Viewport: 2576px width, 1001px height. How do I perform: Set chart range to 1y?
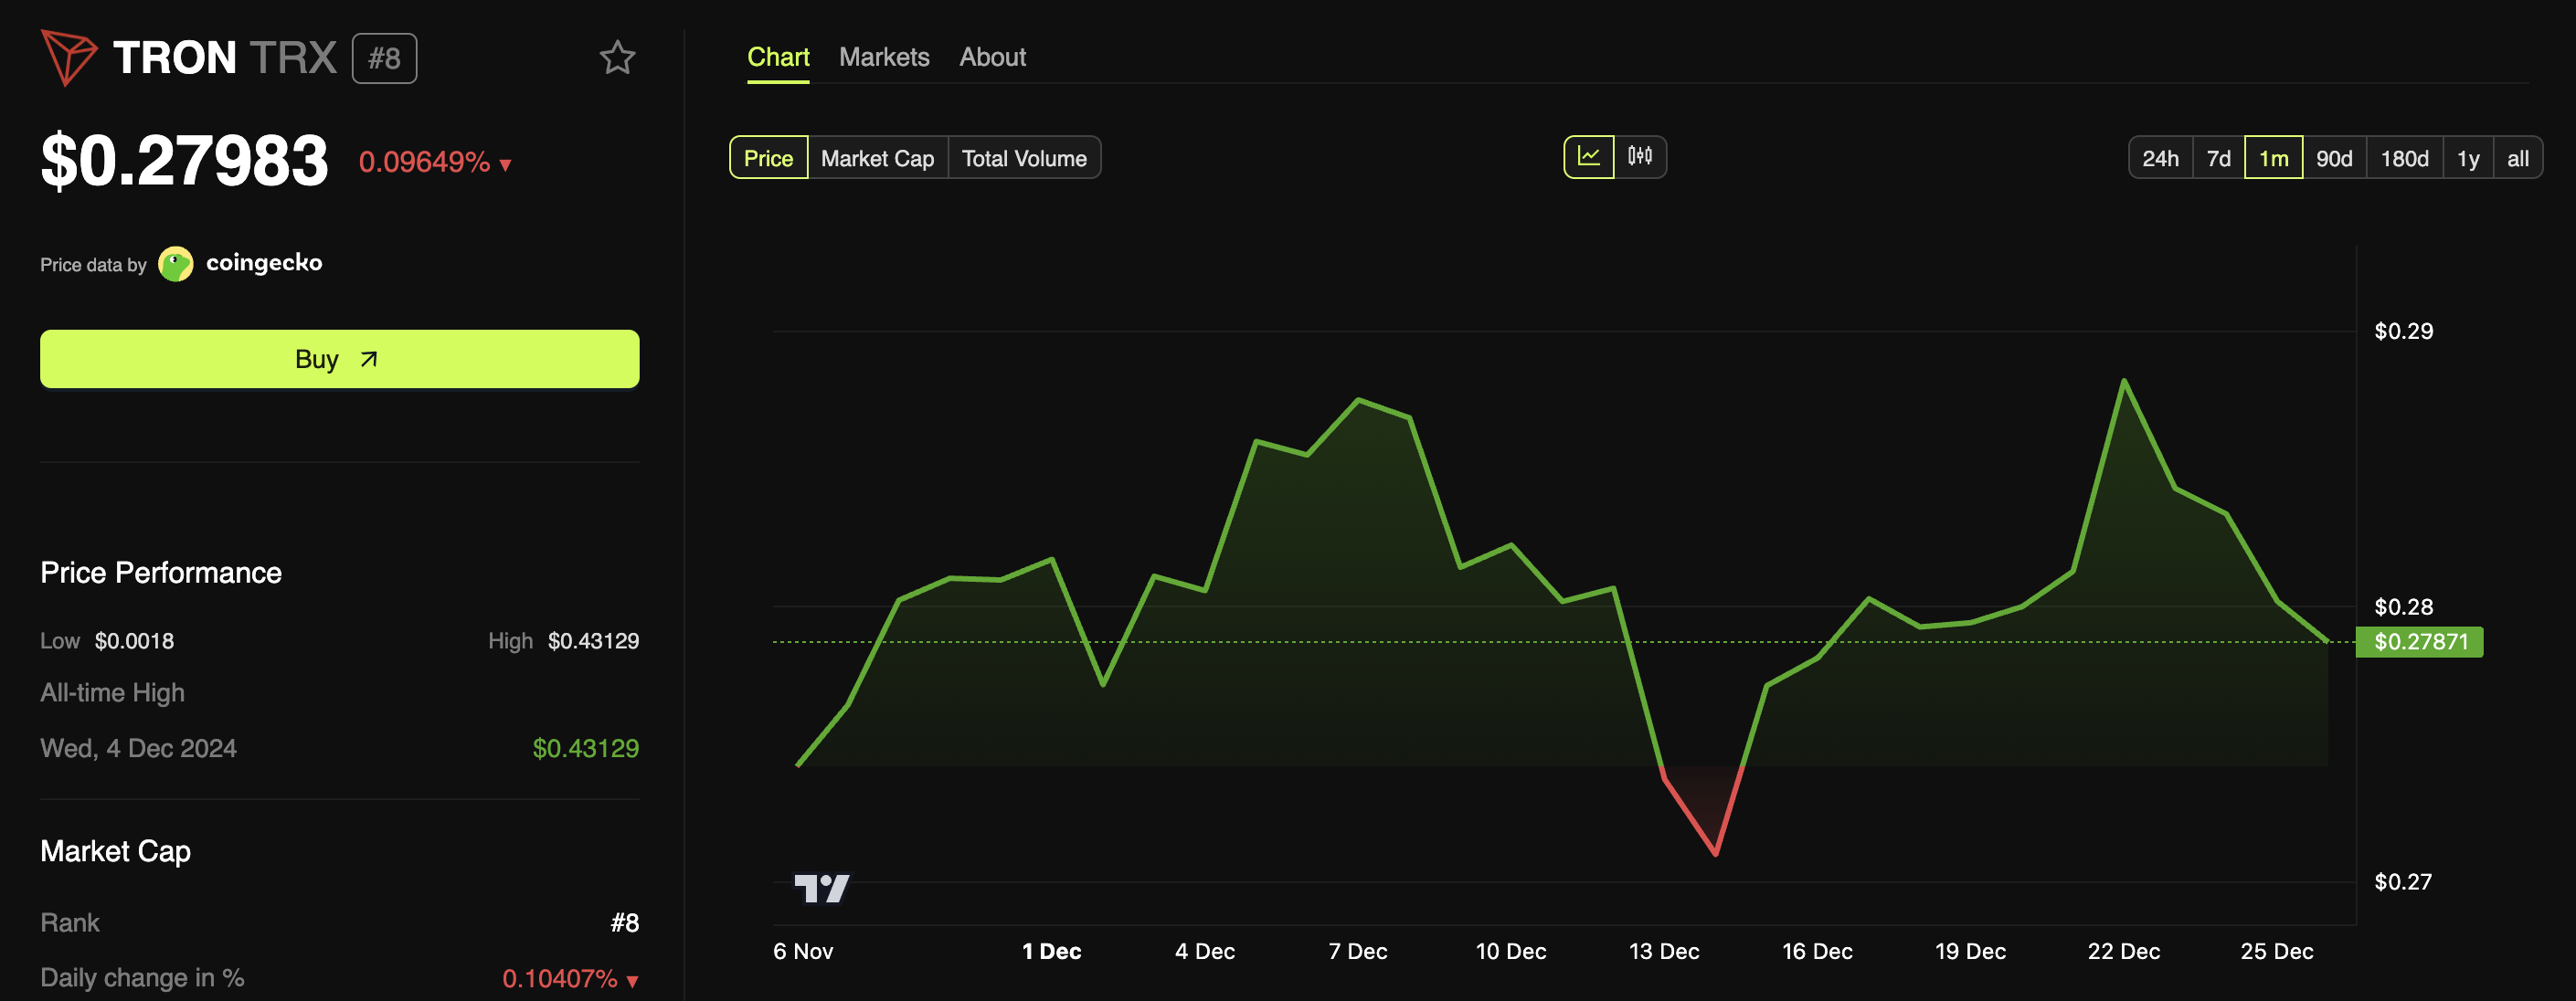point(2468,158)
